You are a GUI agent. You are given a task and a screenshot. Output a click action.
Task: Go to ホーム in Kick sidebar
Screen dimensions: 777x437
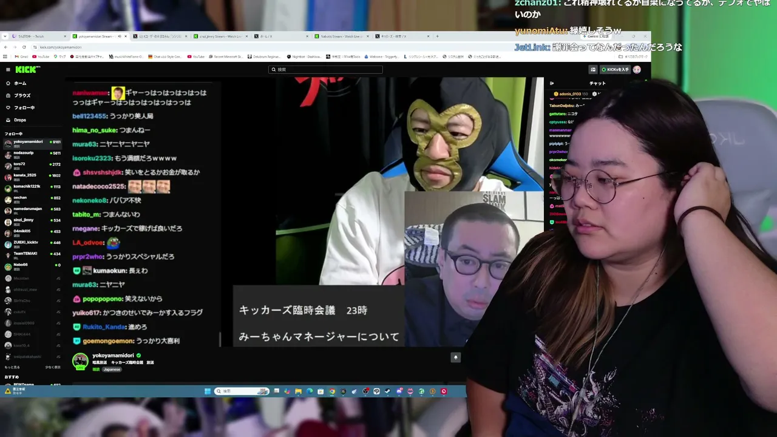20,83
